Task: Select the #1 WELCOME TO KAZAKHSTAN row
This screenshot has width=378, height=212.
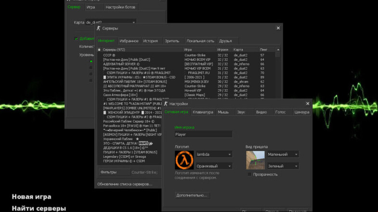Action: pyautogui.click(x=130, y=104)
